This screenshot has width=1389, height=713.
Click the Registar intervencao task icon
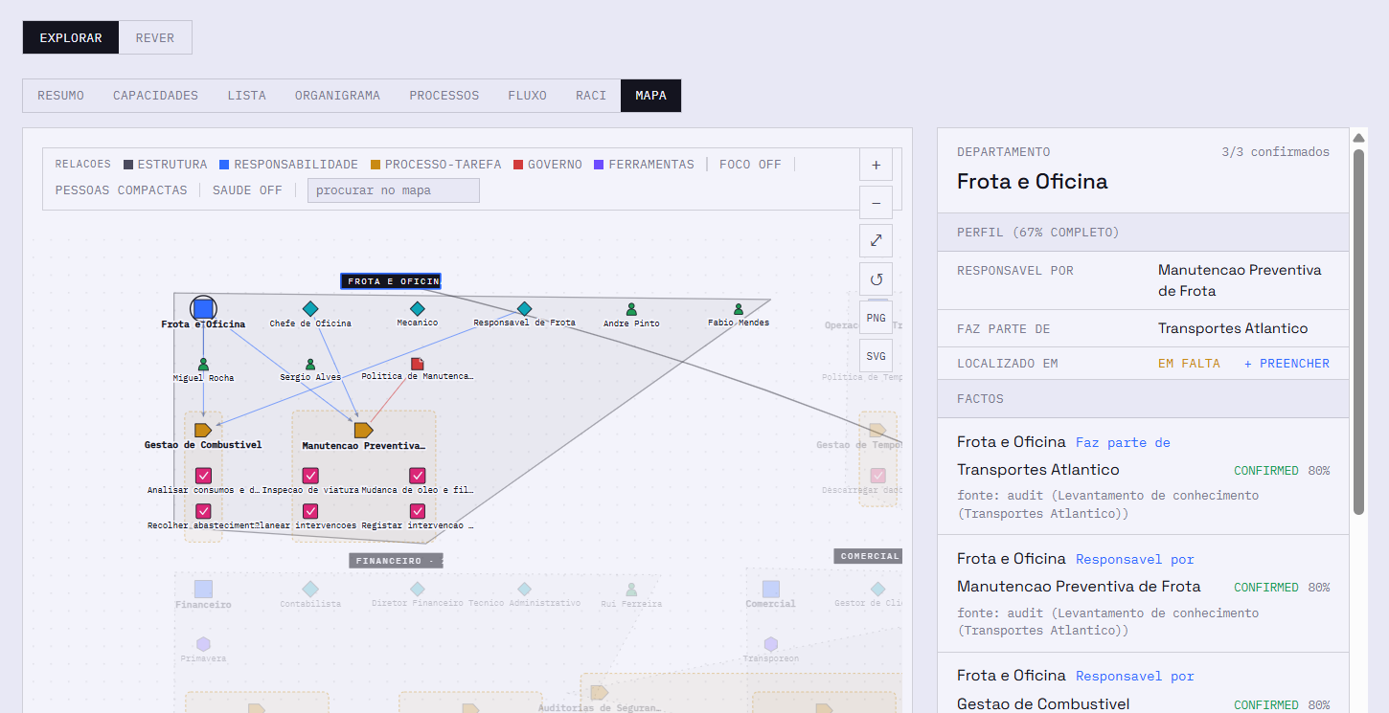pyautogui.click(x=418, y=512)
